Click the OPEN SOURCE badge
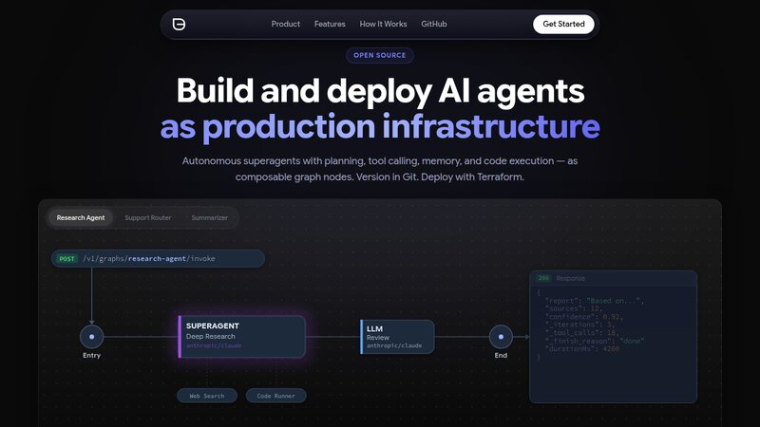This screenshot has height=427, width=760. coord(379,55)
